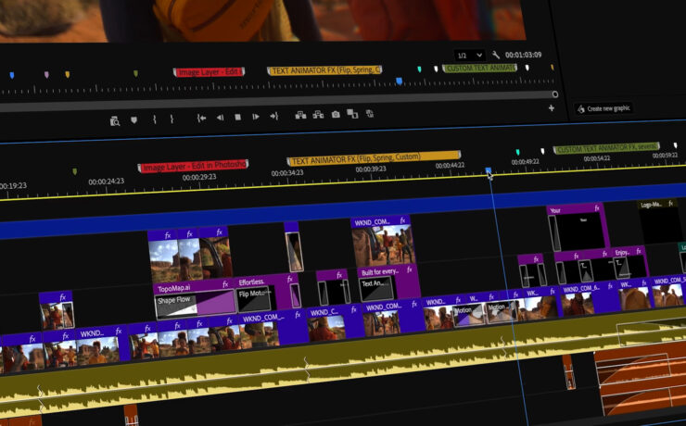Click the Mark In brace icon

click(155, 119)
